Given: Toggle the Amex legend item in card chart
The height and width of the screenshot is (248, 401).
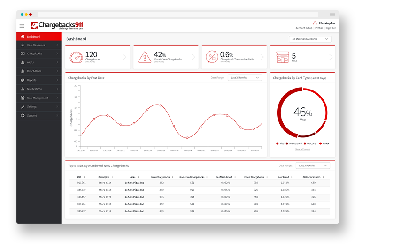Looking at the screenshot, I should [324, 143].
